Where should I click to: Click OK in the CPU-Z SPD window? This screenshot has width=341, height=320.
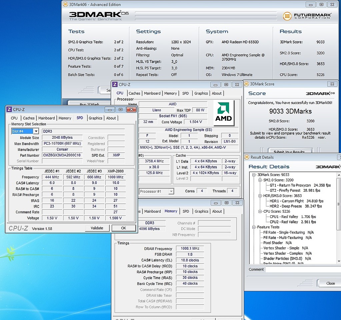pos(124,228)
